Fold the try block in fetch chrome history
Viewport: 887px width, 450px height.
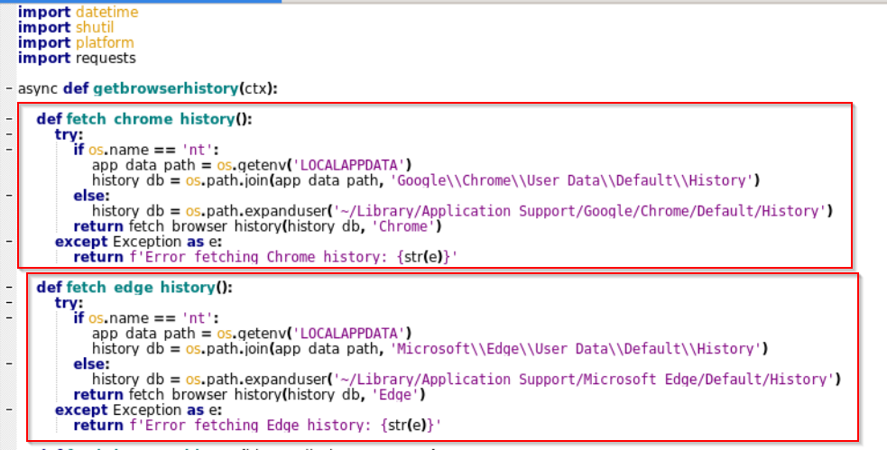click(8, 134)
